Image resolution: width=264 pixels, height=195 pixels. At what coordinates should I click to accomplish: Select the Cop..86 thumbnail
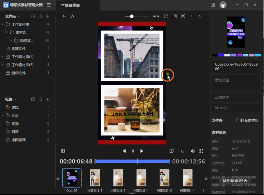pos(72,178)
